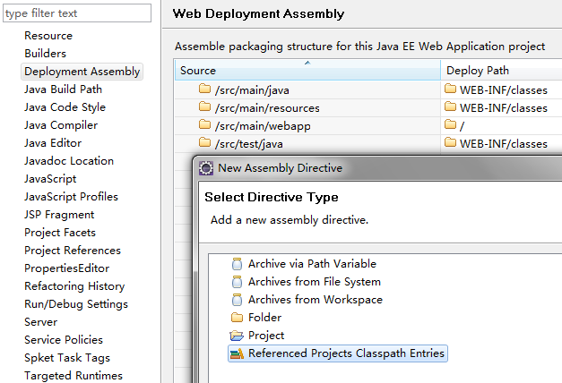Open the Java Build Path settings page

tap(63, 89)
